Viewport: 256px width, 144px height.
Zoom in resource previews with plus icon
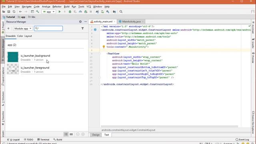(83, 134)
